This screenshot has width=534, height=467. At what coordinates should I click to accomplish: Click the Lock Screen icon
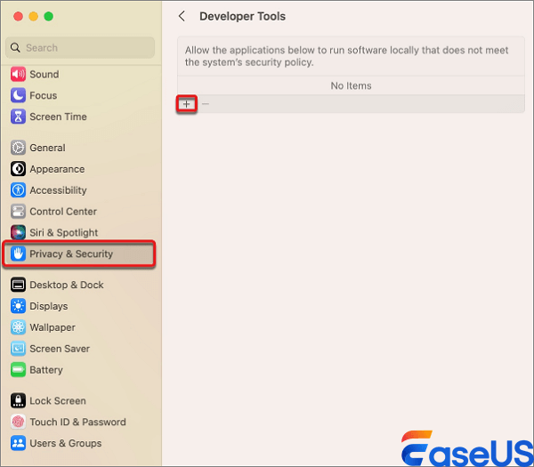[x=18, y=400]
